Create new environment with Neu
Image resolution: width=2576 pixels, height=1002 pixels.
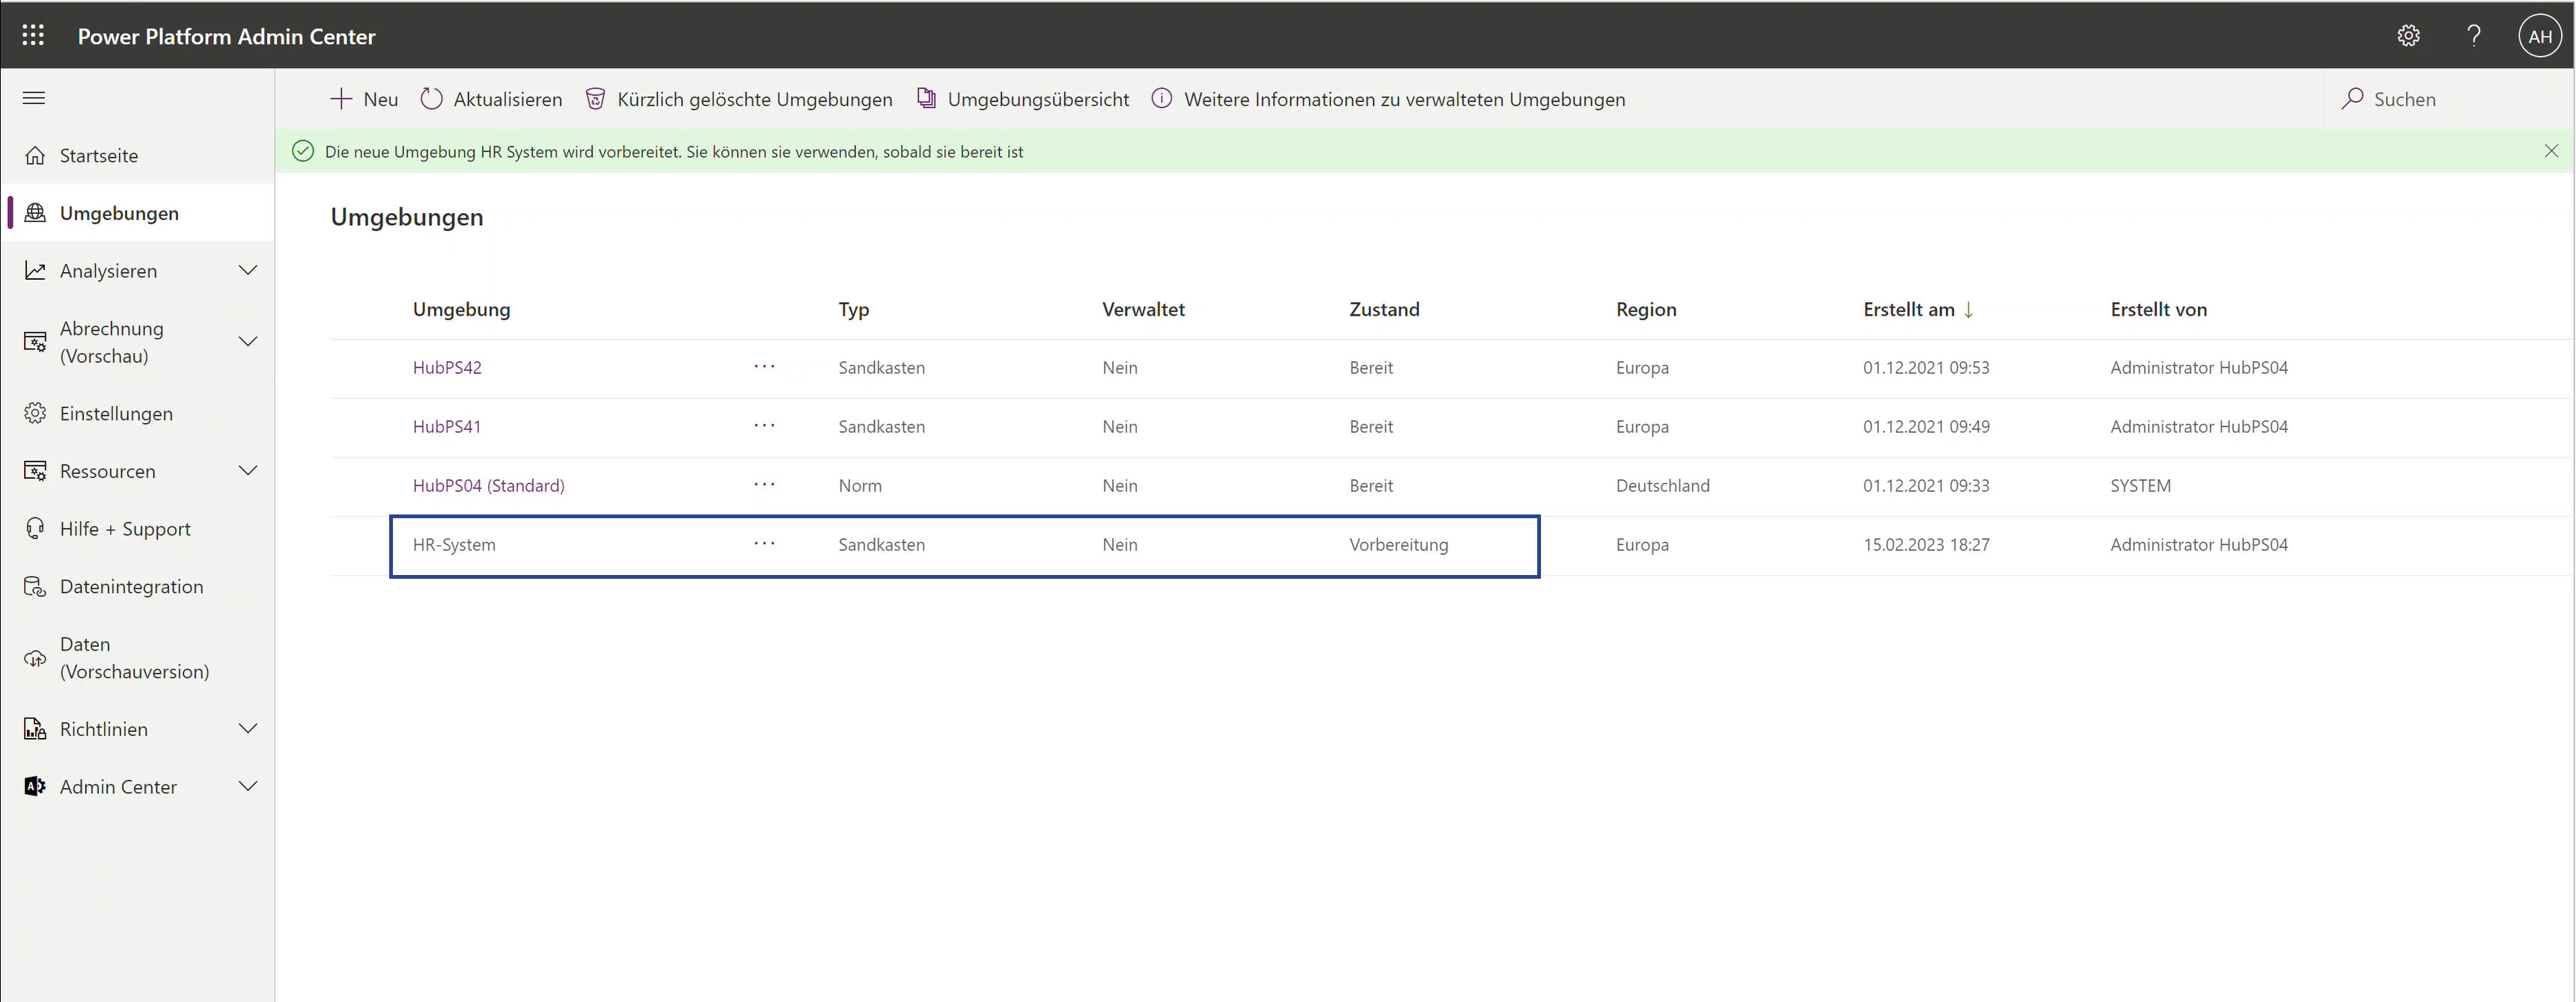364,99
